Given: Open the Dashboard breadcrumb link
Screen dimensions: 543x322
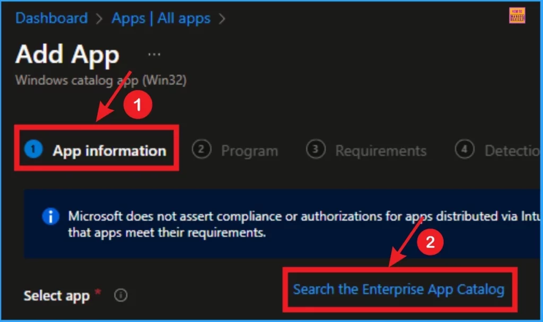Looking at the screenshot, I should [51, 18].
